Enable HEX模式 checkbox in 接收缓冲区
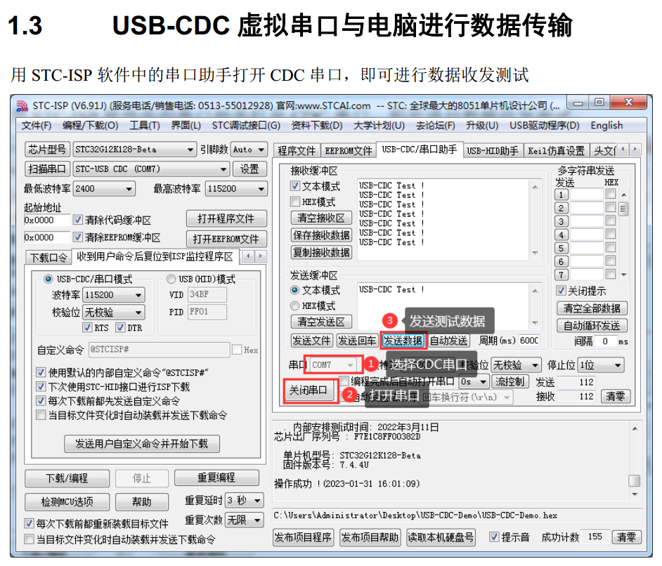Screen dimensions: 662x566 pyautogui.click(x=295, y=202)
